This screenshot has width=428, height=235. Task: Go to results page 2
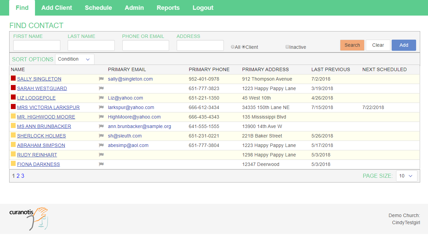18,176
